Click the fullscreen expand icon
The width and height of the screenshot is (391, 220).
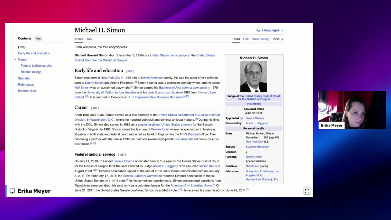pyautogui.click(x=307, y=191)
